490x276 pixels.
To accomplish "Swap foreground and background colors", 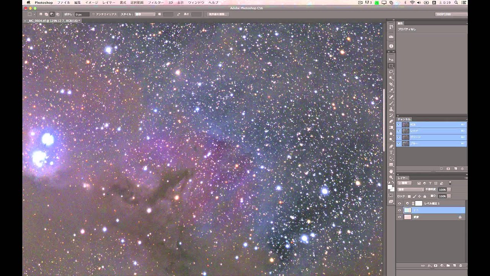I will (x=394, y=182).
